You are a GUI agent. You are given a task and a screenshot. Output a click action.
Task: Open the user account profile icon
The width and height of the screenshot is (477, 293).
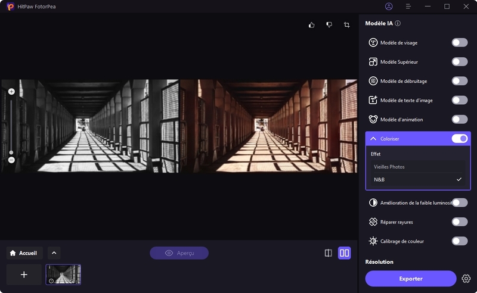click(x=389, y=7)
